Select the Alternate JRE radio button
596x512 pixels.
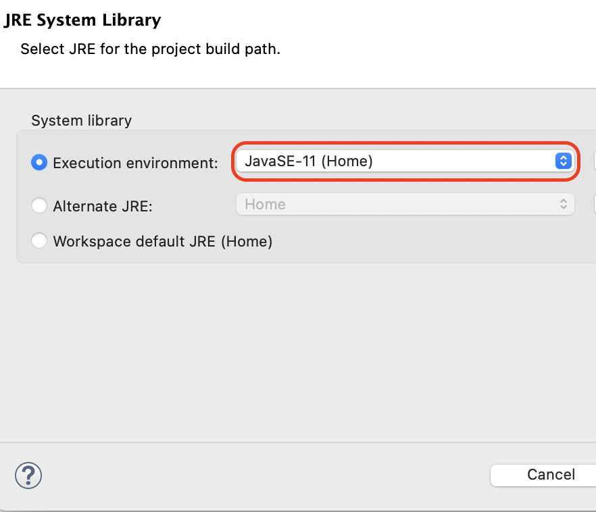pyautogui.click(x=39, y=205)
